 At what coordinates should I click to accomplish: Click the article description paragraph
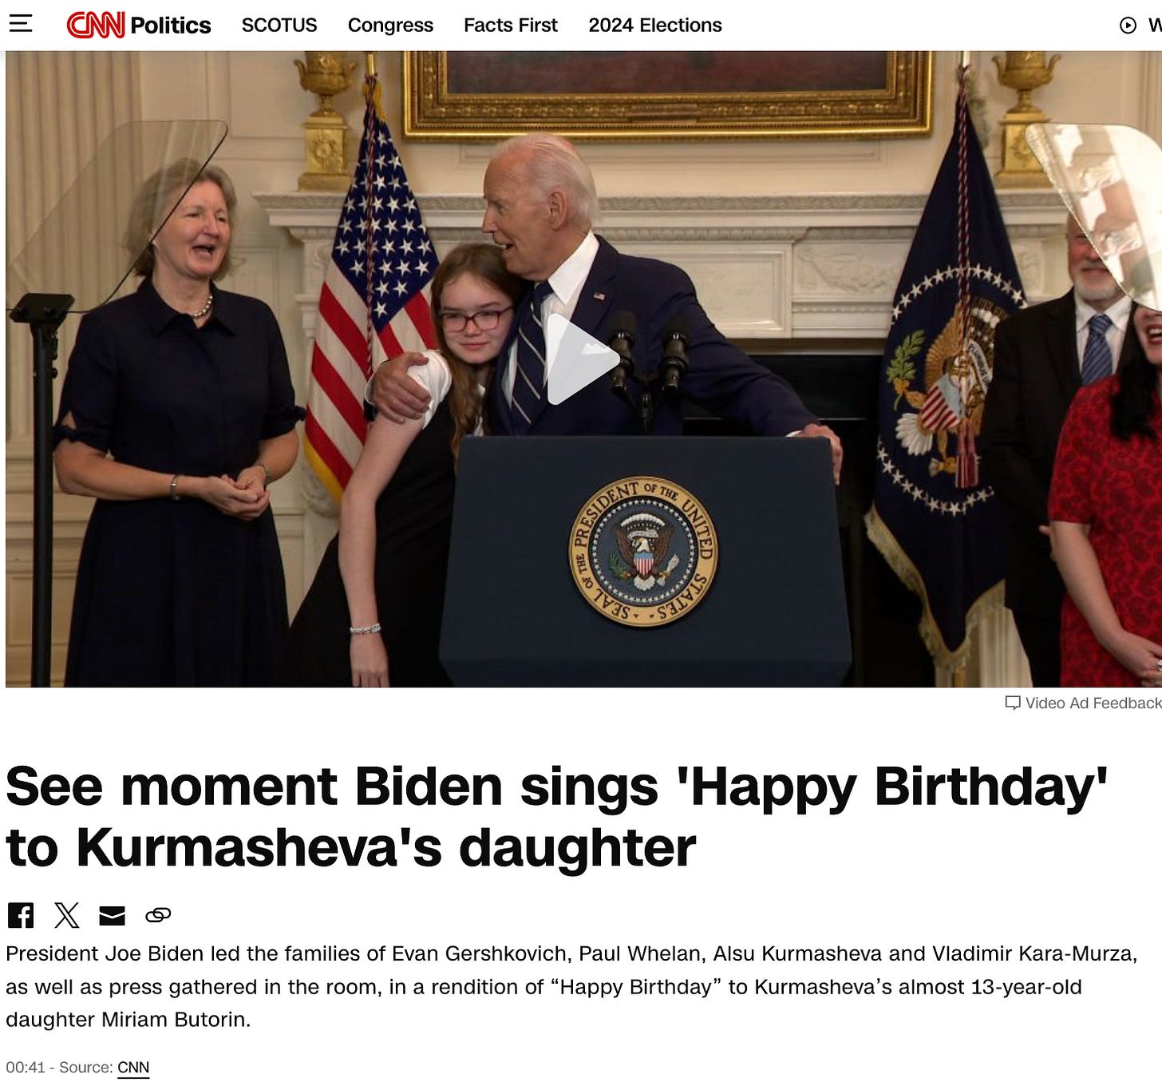tap(571, 987)
